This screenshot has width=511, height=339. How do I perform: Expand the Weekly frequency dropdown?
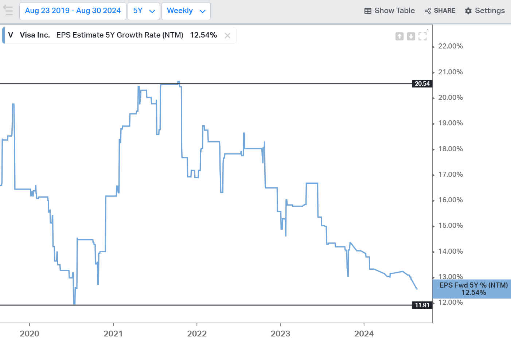tap(186, 11)
